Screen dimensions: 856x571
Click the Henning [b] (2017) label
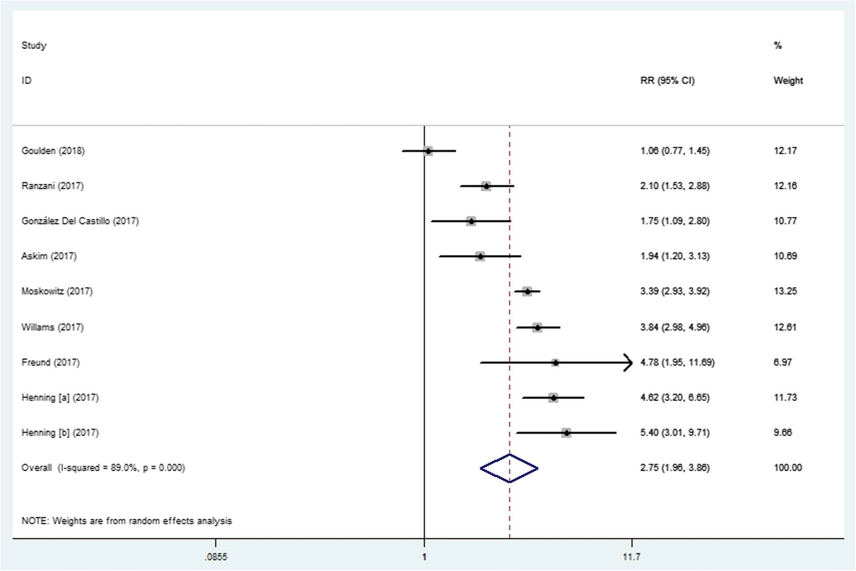point(60,433)
